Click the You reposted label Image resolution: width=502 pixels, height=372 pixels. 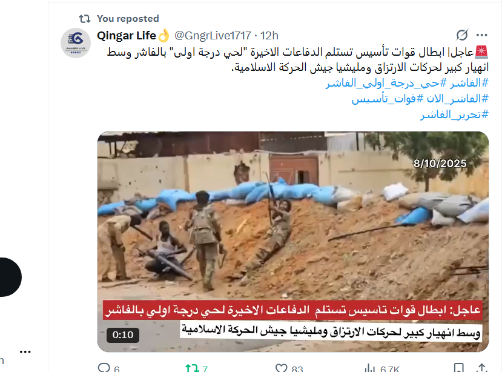(x=128, y=19)
